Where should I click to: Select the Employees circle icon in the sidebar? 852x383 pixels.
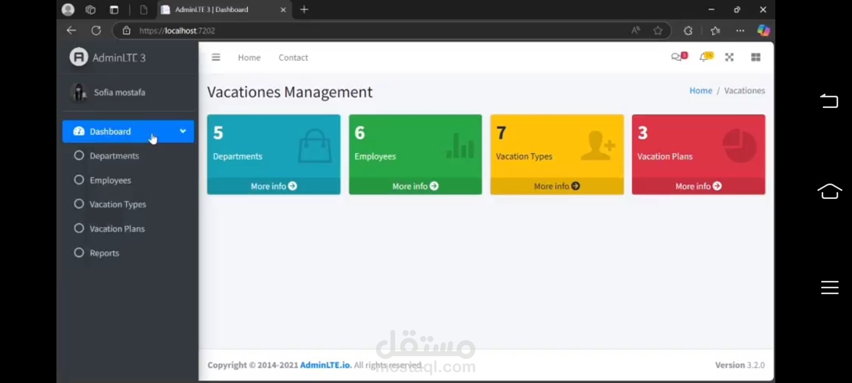79,180
